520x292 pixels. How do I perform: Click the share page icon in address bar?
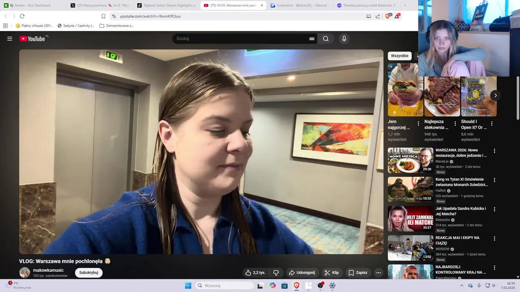tap(378, 16)
